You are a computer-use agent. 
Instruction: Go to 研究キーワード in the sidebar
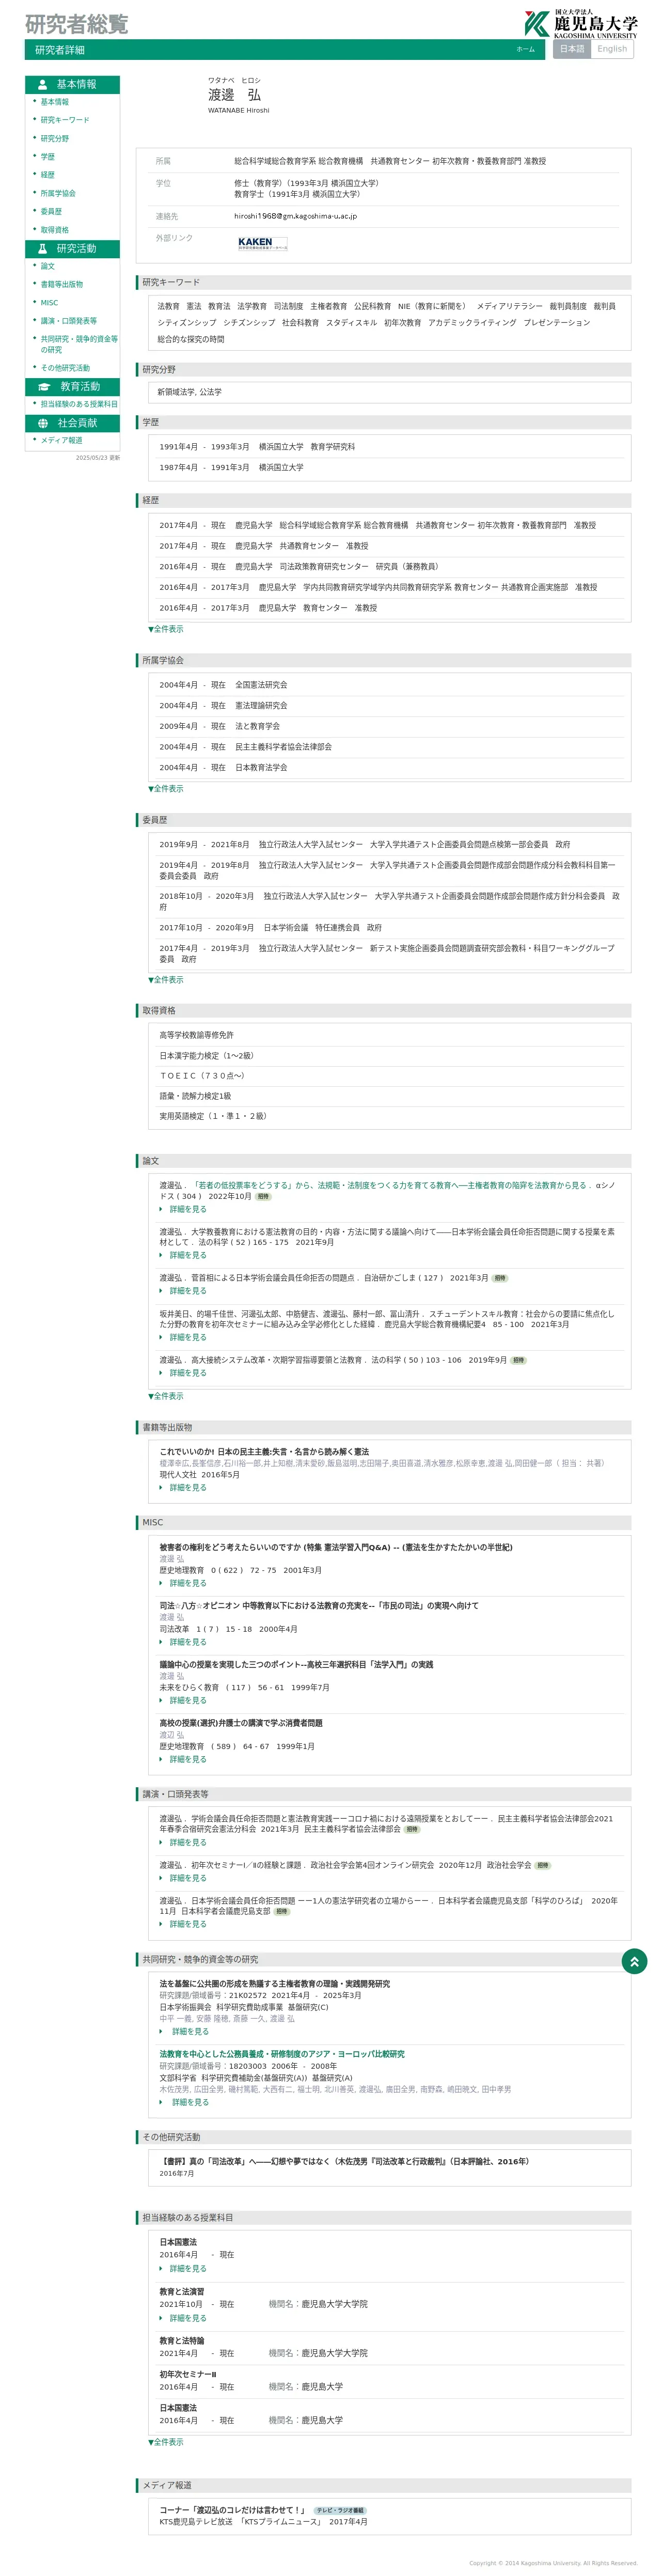[x=65, y=120]
